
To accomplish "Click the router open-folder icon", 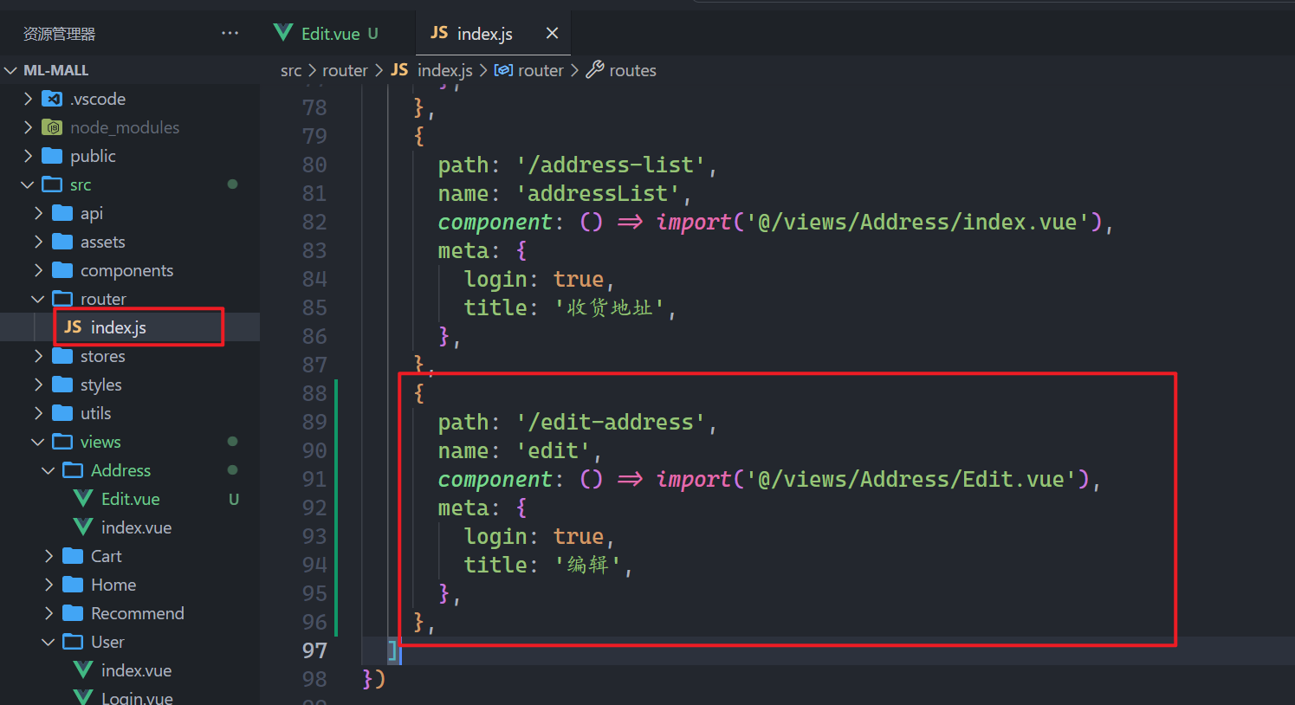I will coord(62,299).
